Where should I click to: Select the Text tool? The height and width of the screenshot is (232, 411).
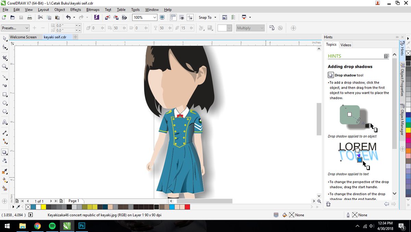click(x=5, y=122)
